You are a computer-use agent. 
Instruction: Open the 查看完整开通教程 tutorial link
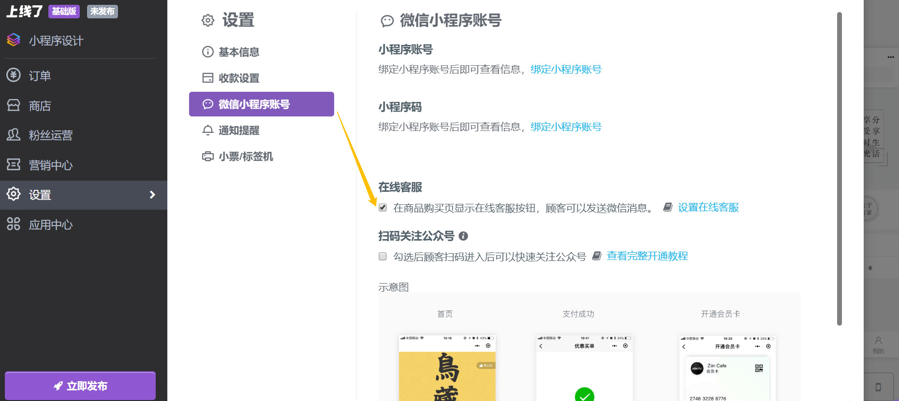point(647,256)
